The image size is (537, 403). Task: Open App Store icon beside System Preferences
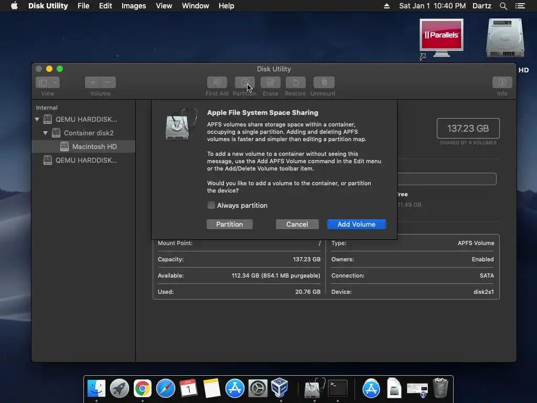tap(234, 388)
